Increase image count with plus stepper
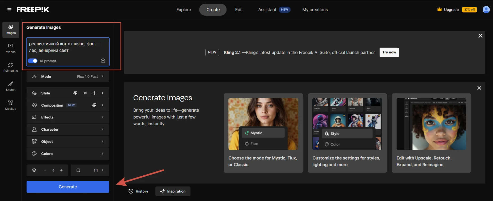The image size is (493, 201). point(61,170)
